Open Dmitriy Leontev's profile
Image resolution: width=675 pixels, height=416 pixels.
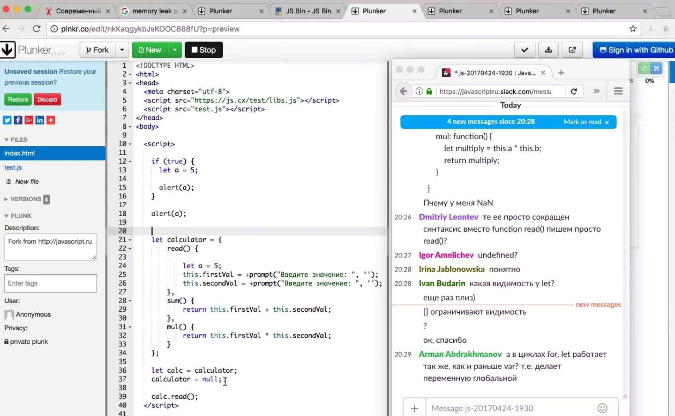pyautogui.click(x=449, y=217)
